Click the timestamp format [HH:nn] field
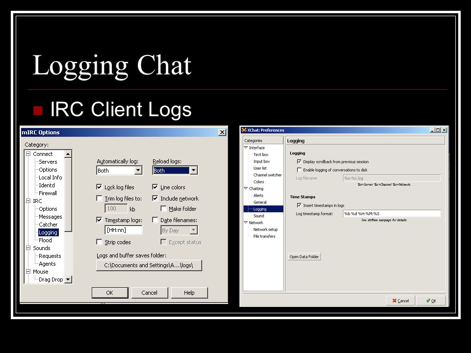 click(x=124, y=230)
